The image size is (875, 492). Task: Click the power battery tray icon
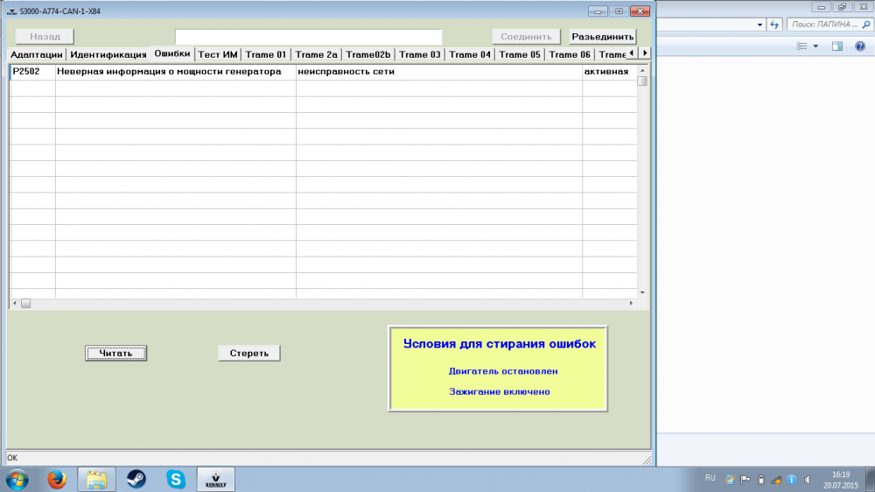760,480
